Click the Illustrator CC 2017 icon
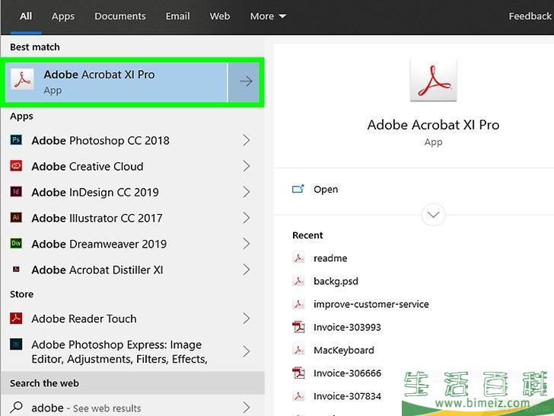The width and height of the screenshot is (554, 416). pyautogui.click(x=16, y=218)
